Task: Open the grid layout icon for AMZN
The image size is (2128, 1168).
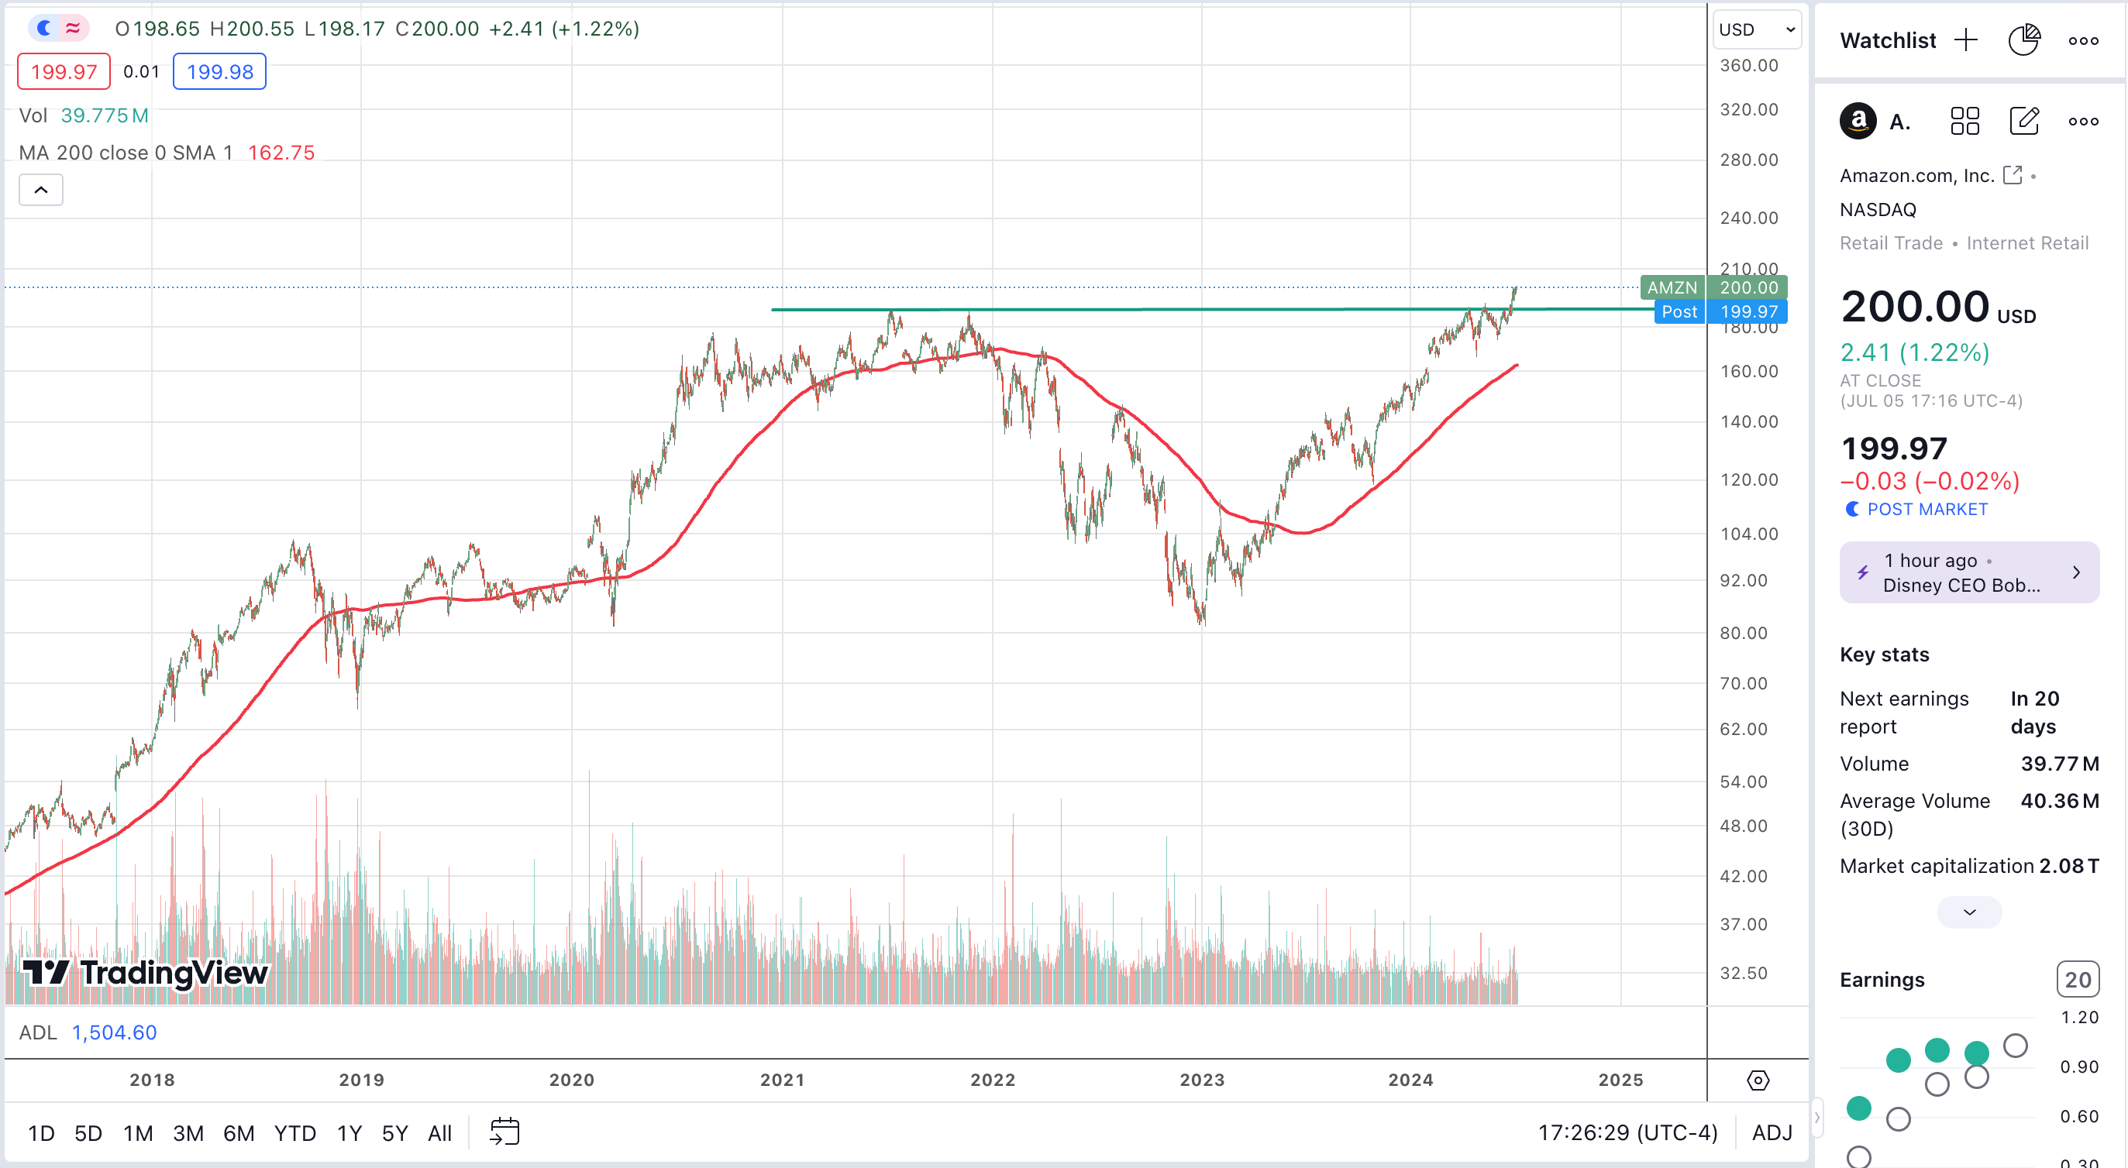Action: point(1964,122)
